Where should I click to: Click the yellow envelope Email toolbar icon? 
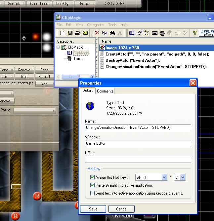(x=85, y=33)
